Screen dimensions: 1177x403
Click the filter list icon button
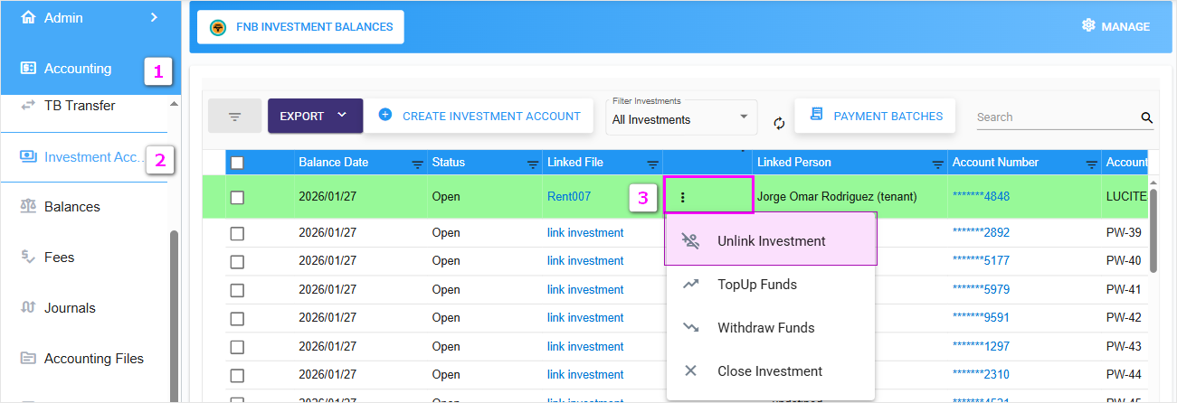click(234, 117)
